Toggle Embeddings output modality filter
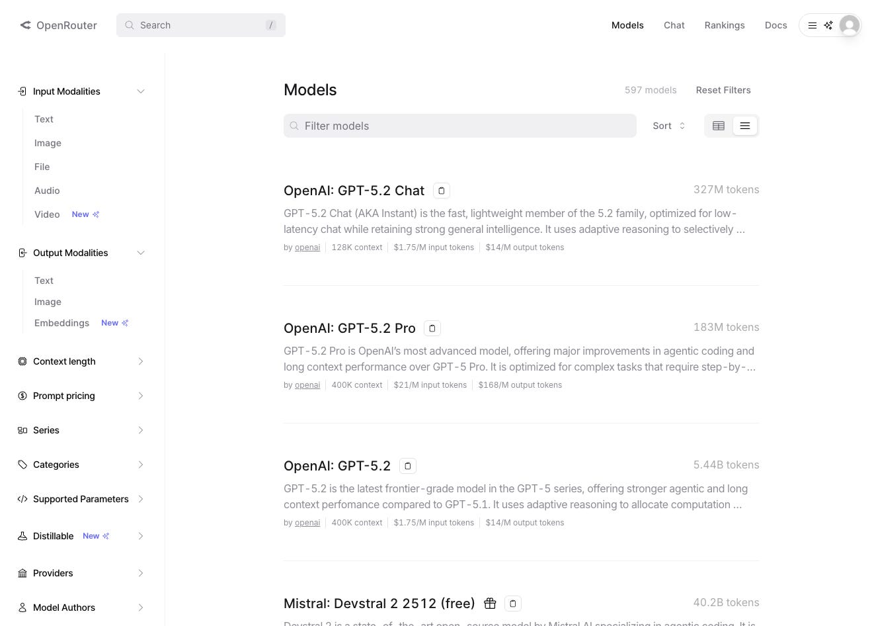The image size is (872, 626). coord(61,323)
